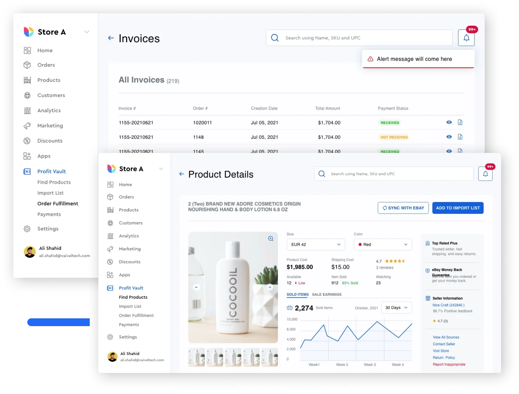View the NOT RECEIVED invoice using its eye icon

[449, 137]
